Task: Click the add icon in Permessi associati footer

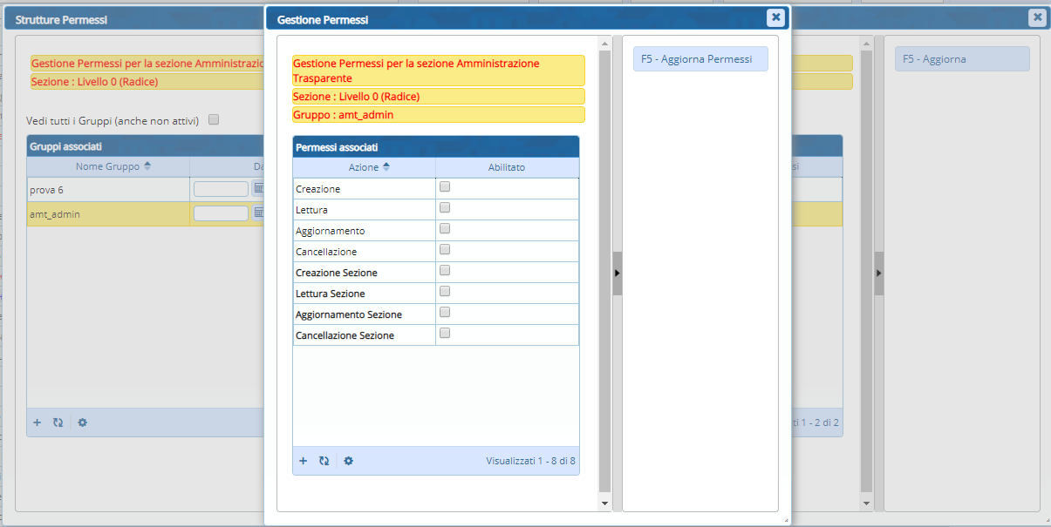Action: (304, 461)
